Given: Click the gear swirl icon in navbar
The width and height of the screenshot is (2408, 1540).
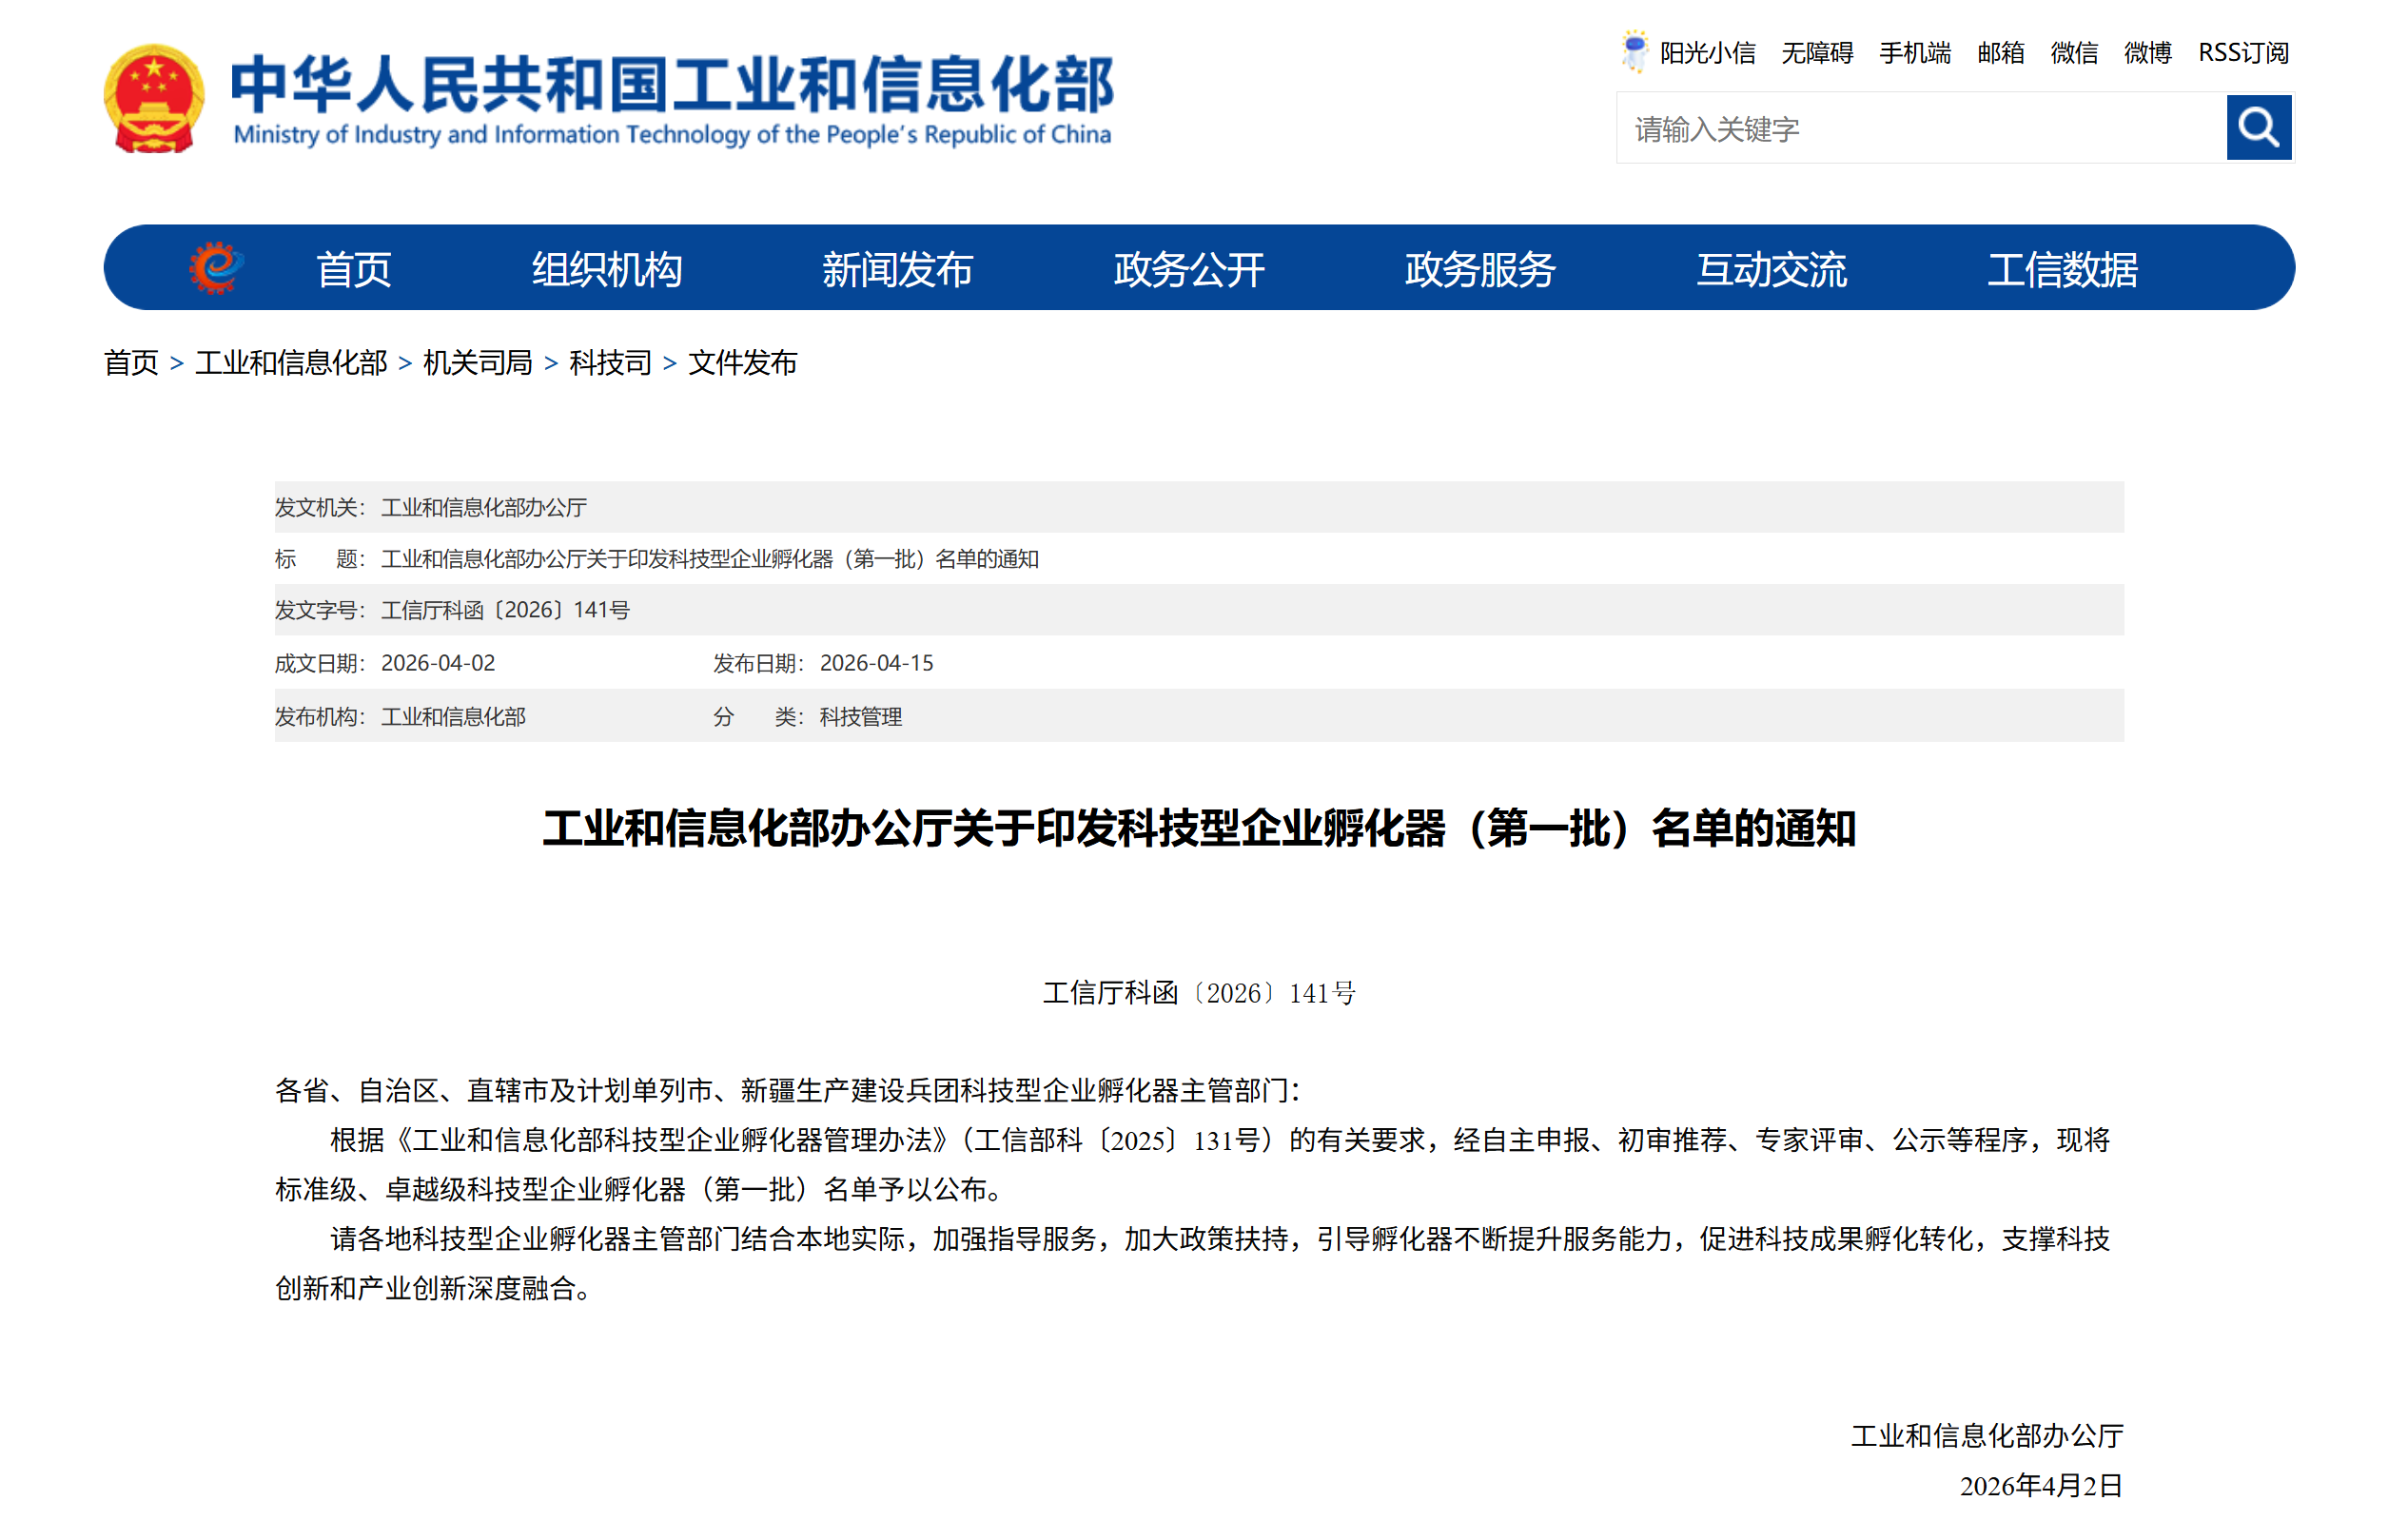Looking at the screenshot, I should 216,268.
